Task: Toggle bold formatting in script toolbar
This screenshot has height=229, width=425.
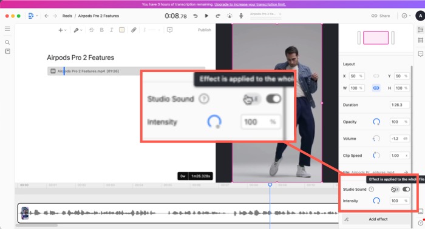Action: [x=101, y=30]
